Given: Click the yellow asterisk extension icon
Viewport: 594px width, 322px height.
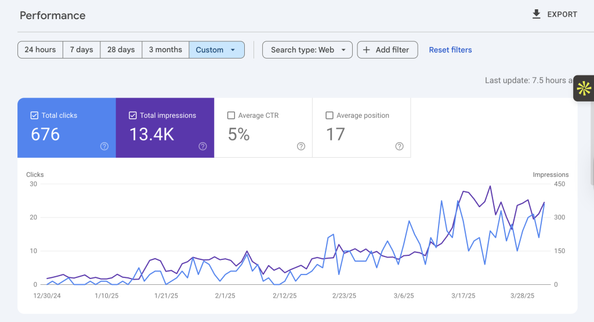Looking at the screenshot, I should click(x=584, y=88).
